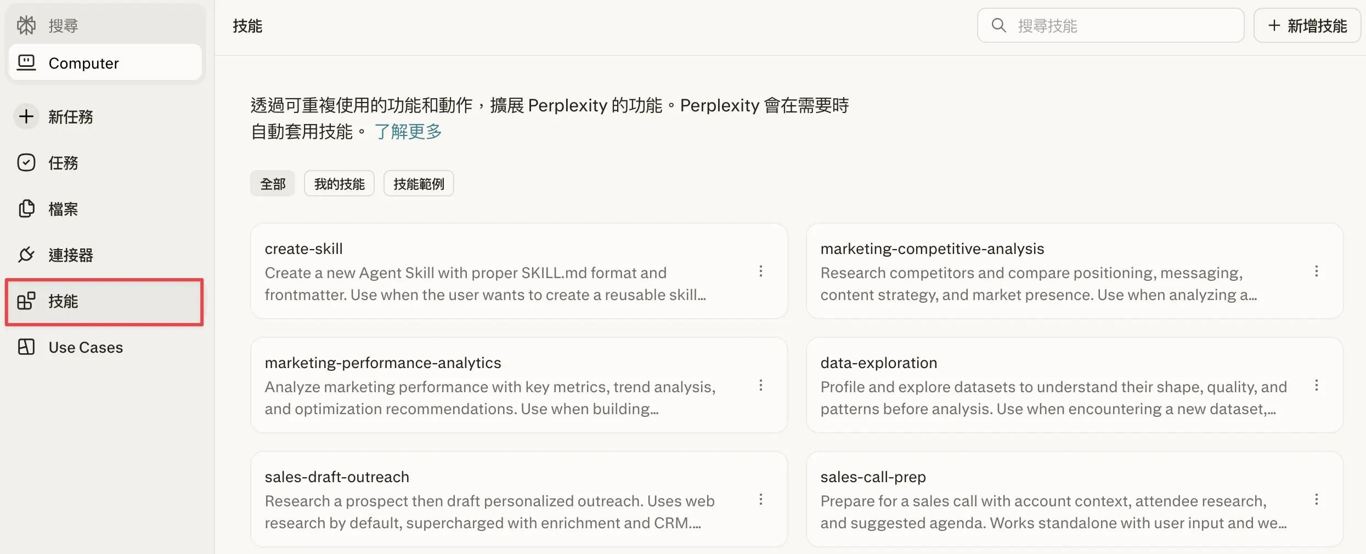Open 任務 via the checkmark icon
This screenshot has width=1366, height=554.
click(26, 162)
